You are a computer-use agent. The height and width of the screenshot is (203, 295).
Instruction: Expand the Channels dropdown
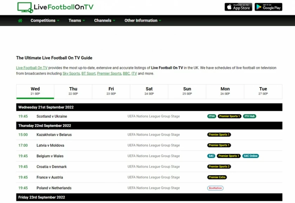tap(104, 21)
